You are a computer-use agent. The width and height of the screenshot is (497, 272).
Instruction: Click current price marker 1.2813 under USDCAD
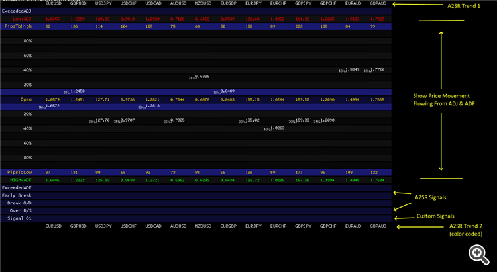point(152,106)
